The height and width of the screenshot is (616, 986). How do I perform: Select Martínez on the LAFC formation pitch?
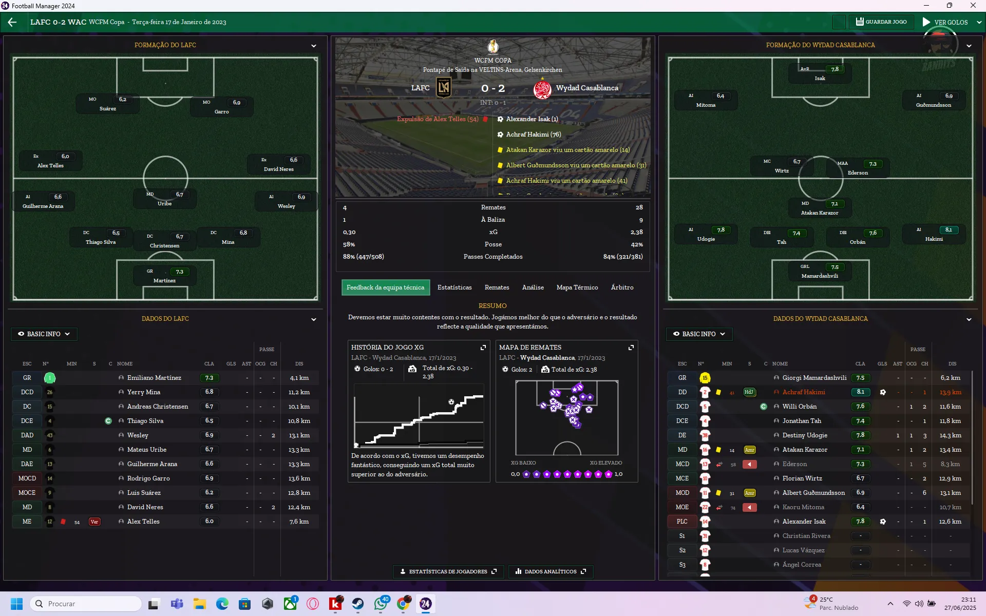(x=164, y=276)
